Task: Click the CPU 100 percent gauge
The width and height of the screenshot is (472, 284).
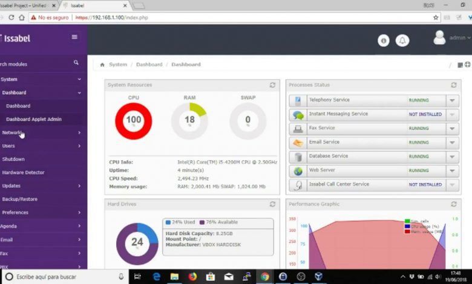Action: 133,121
